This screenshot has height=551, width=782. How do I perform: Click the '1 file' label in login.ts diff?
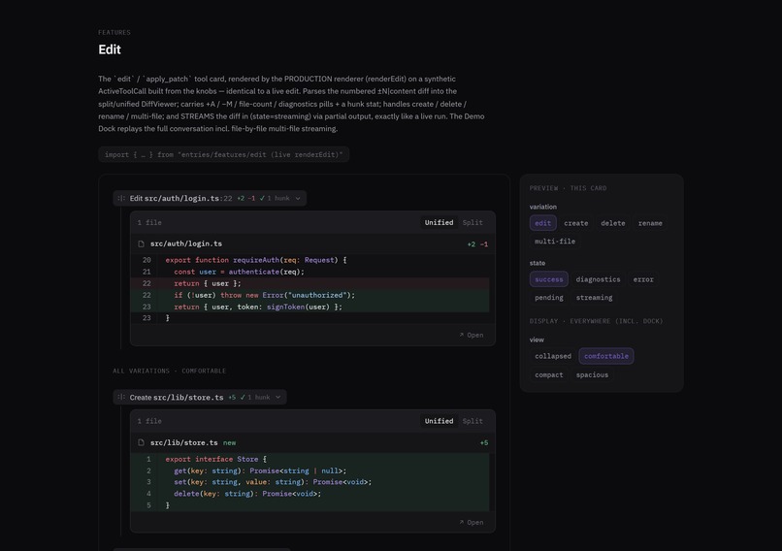click(x=149, y=223)
